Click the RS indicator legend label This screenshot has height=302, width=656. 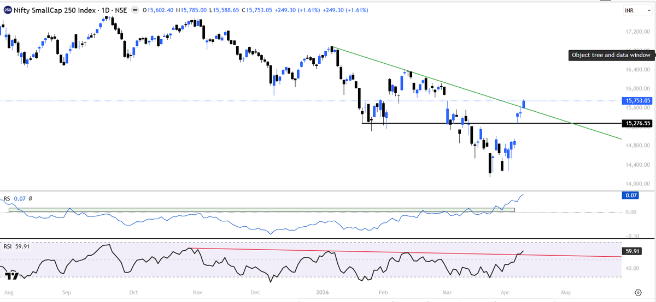[x=7, y=199]
